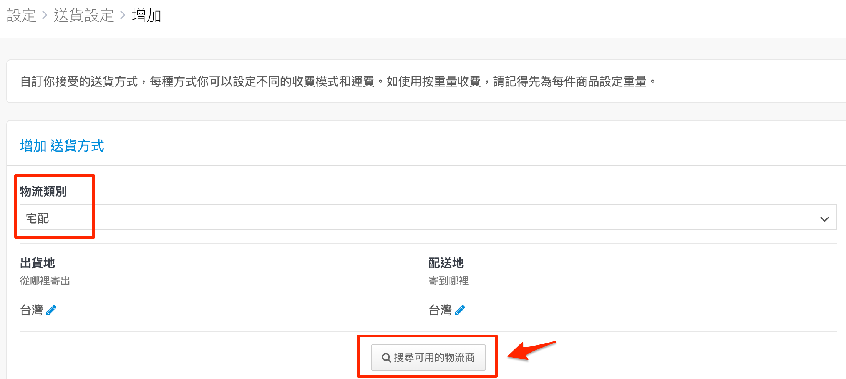Navigate to 送貨設定 breadcrumb link
This screenshot has width=846, height=379.
point(84,16)
